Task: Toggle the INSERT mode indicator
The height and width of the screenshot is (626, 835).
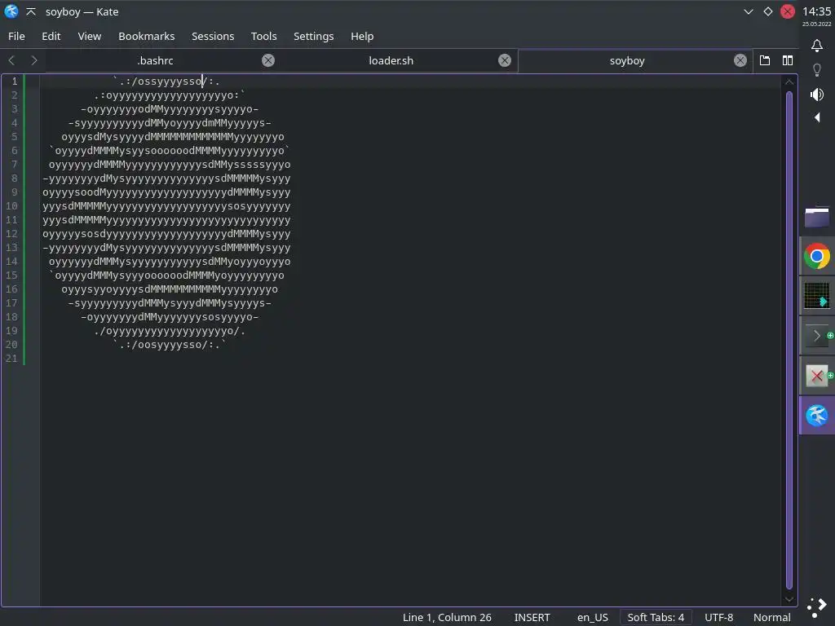Action: (532, 618)
